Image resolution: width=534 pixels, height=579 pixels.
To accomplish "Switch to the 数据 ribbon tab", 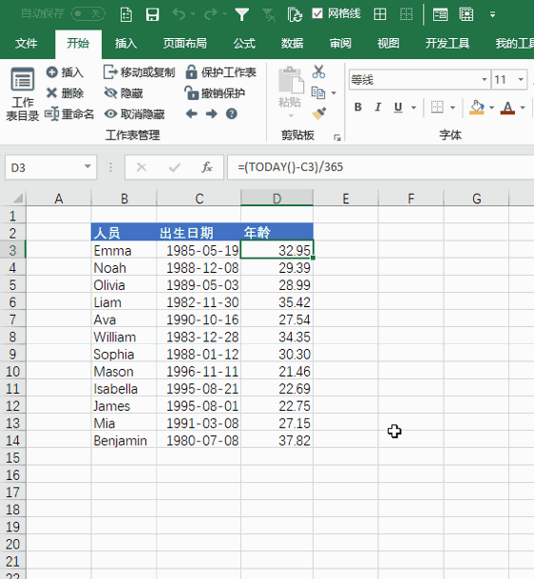I will pos(293,44).
